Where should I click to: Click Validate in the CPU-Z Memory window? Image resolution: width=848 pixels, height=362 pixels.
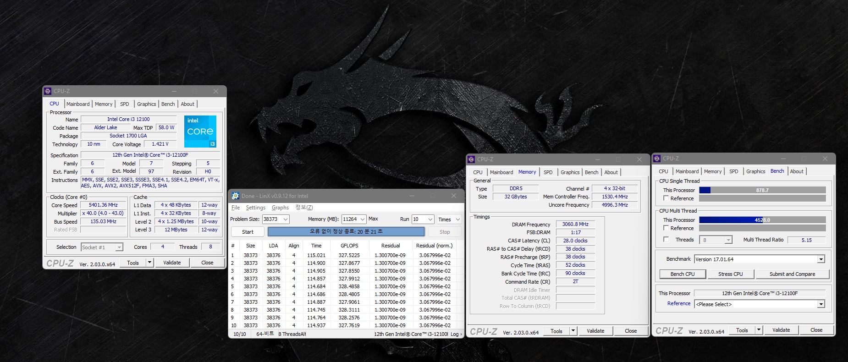click(x=595, y=331)
